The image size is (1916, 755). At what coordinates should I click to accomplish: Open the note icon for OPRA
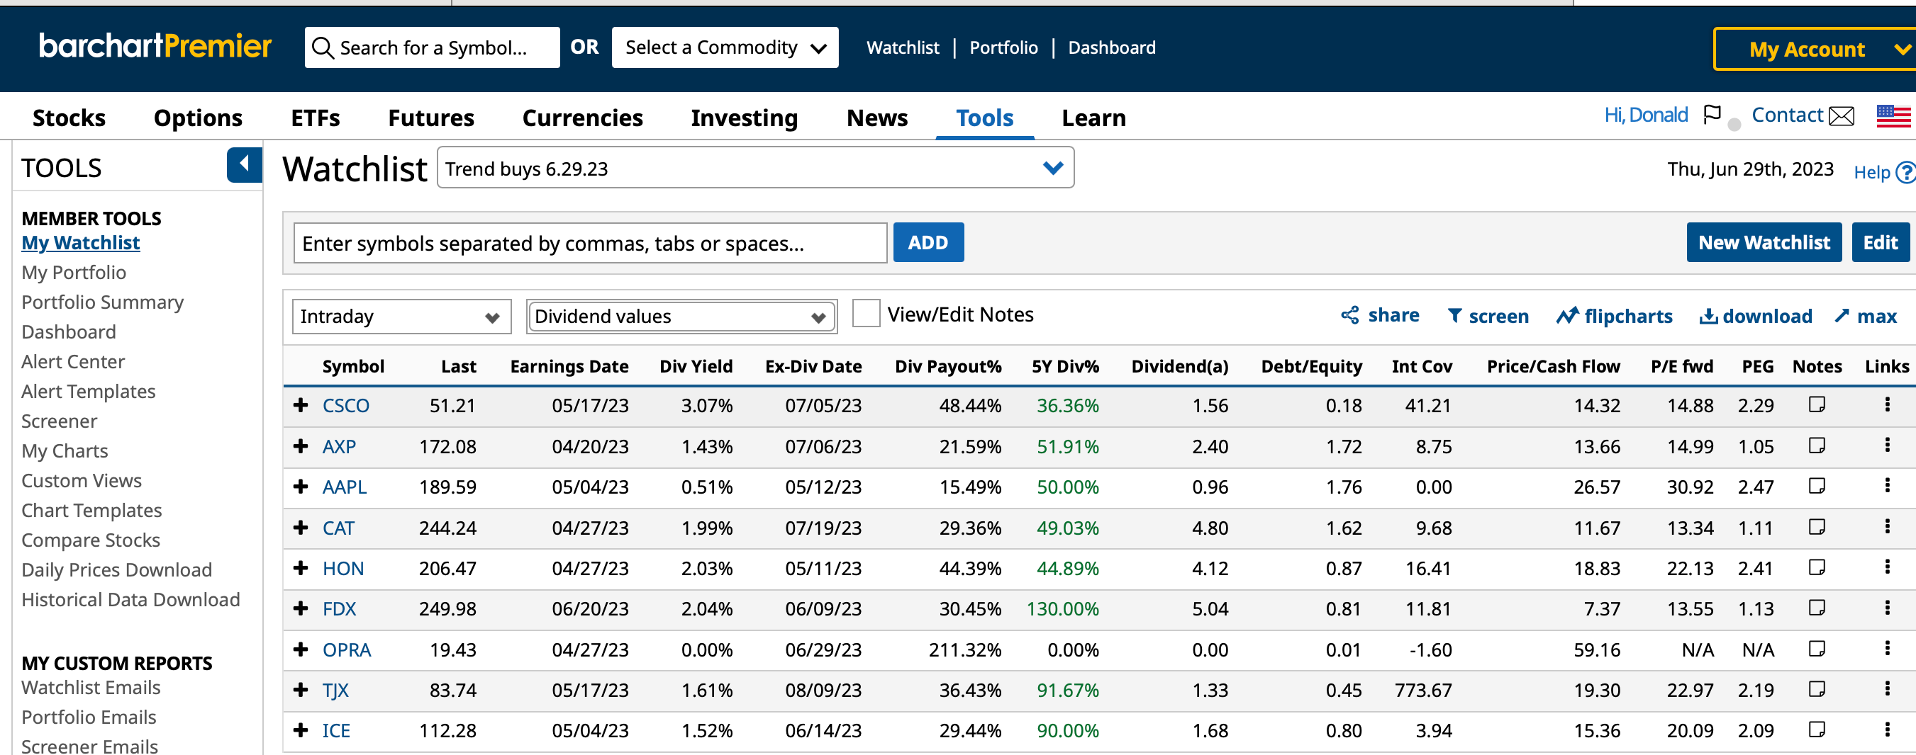[x=1817, y=649]
